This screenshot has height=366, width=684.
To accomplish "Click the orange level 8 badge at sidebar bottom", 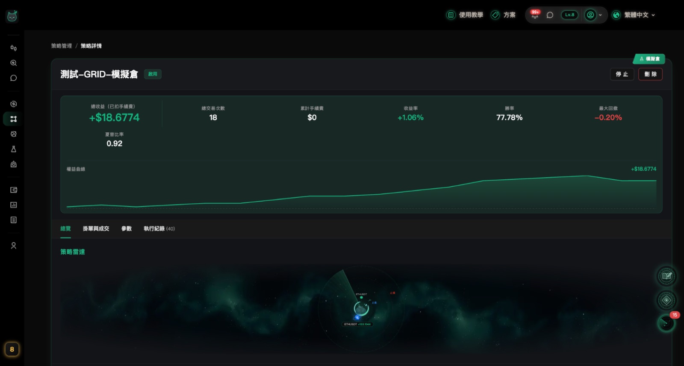I will click(x=12, y=349).
